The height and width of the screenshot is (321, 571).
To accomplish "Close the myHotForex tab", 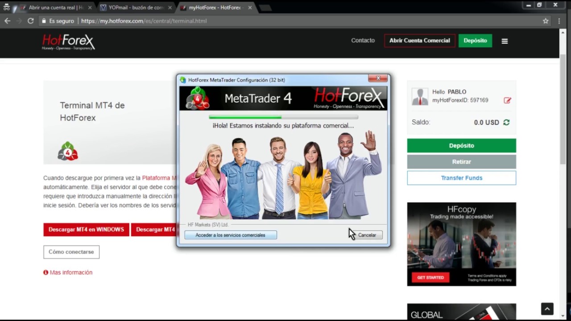I will pyautogui.click(x=249, y=8).
